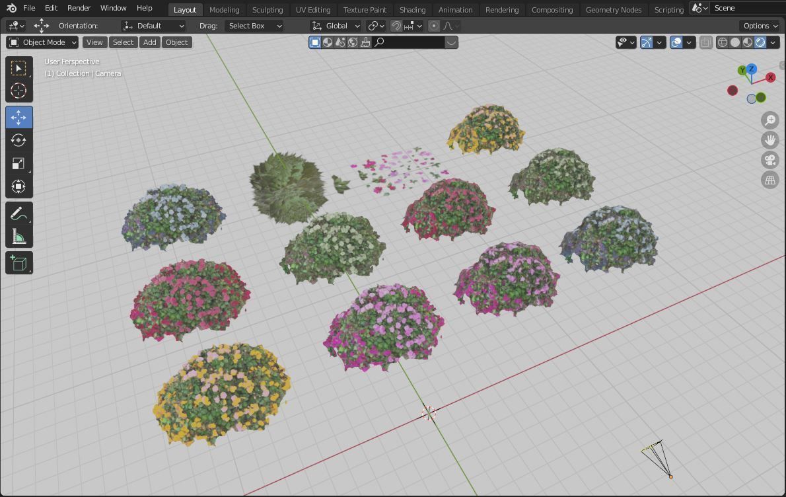Open the viewport Select menu button
This screenshot has width=786, height=497.
coord(123,42)
